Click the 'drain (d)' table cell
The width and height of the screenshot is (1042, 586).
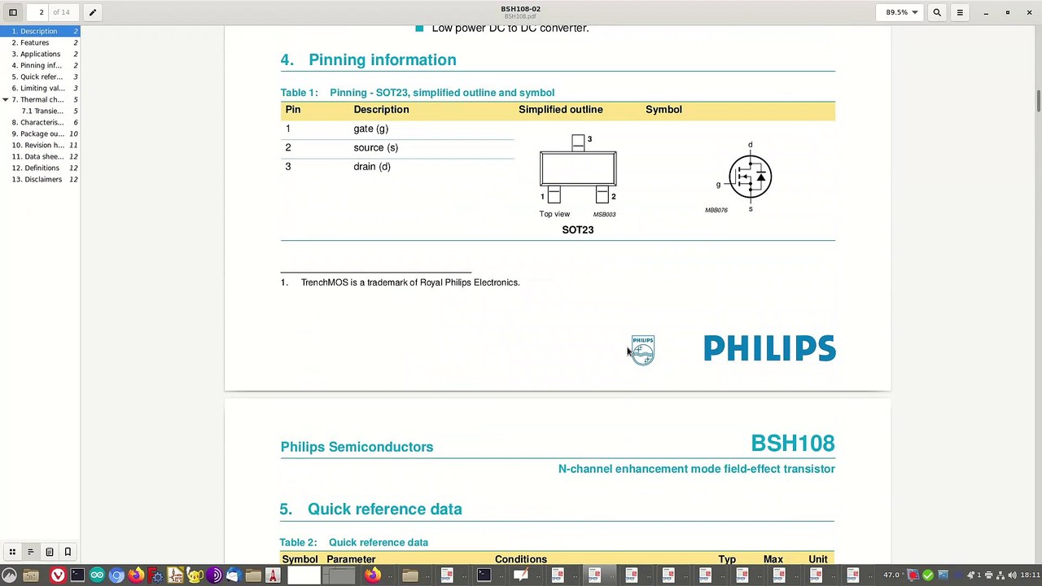pos(372,166)
